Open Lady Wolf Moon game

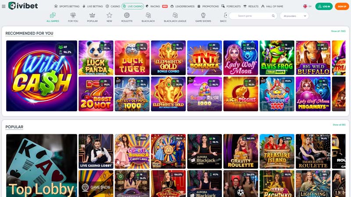240,58
